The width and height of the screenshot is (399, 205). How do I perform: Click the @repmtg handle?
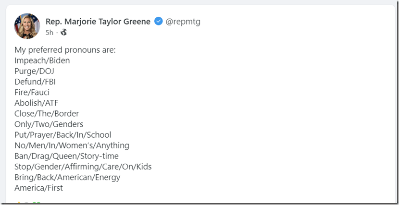[183, 22]
